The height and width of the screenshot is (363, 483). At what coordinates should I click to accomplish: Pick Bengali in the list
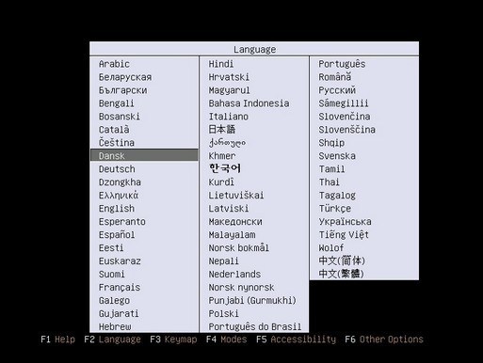point(116,103)
